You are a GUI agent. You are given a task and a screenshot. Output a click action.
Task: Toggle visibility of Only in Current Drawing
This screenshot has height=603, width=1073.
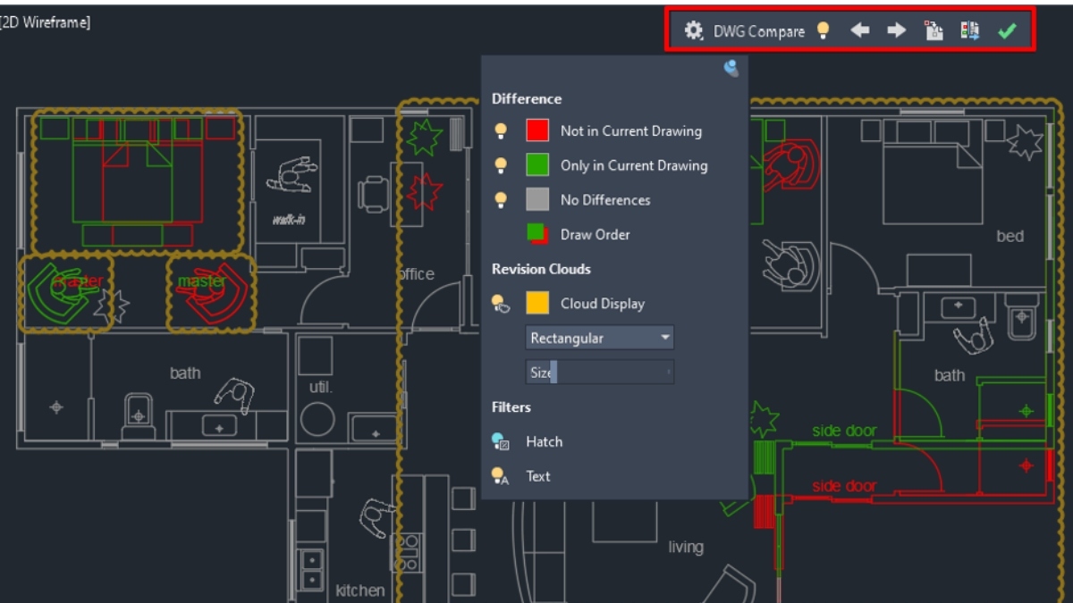click(501, 165)
